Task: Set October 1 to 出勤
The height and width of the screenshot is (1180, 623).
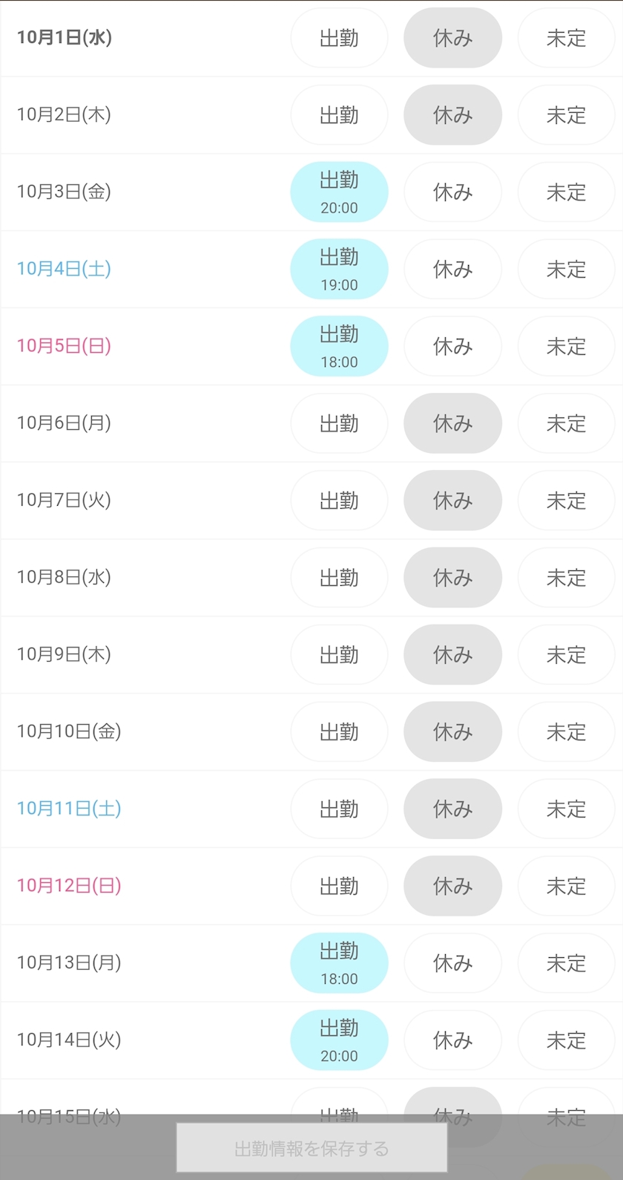Action: [339, 38]
